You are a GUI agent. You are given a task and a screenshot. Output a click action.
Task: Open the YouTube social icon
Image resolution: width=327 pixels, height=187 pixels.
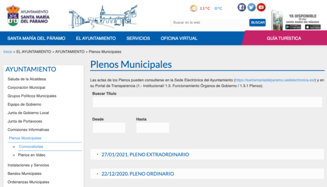pyautogui.click(x=261, y=8)
